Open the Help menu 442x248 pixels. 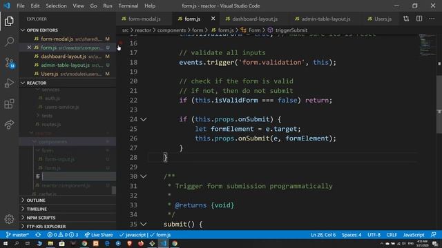point(150,6)
